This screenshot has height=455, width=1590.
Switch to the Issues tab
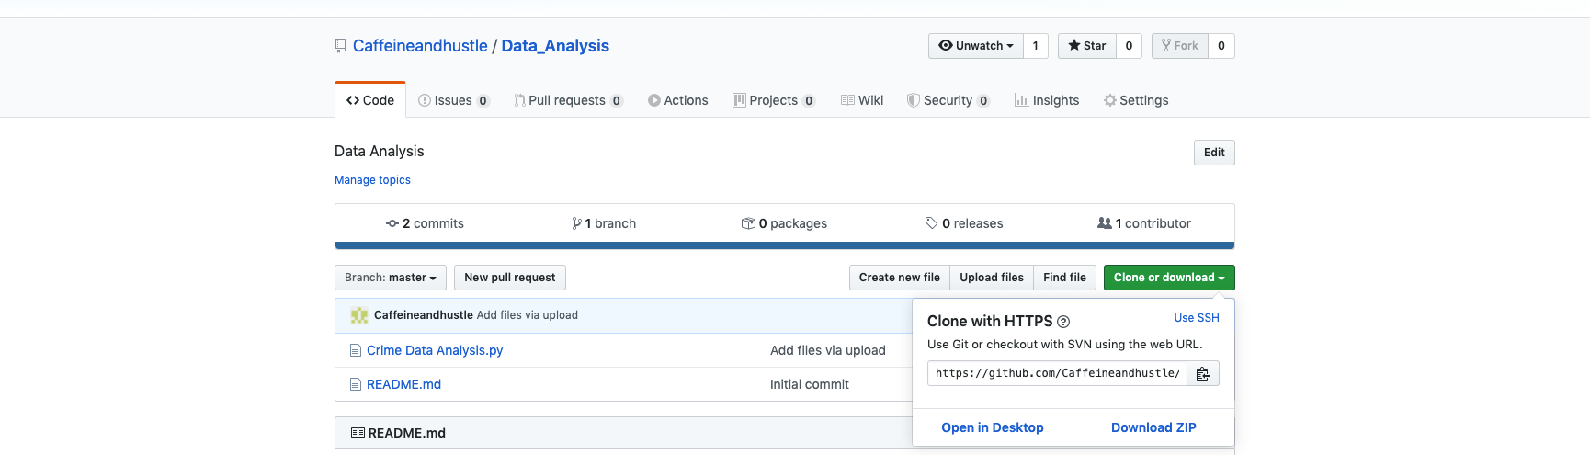click(454, 100)
